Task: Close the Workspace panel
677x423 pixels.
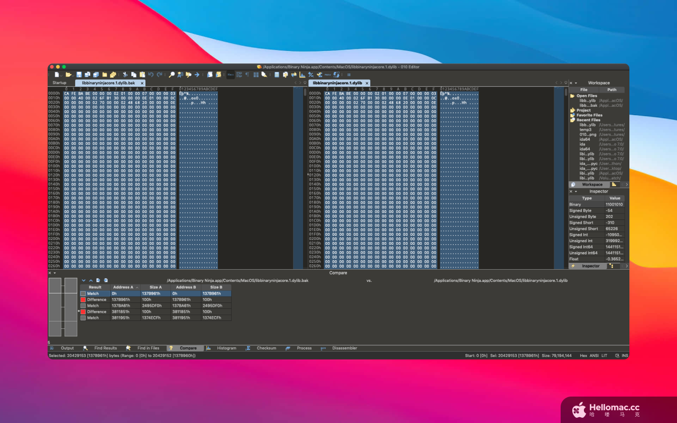Action: click(x=571, y=83)
